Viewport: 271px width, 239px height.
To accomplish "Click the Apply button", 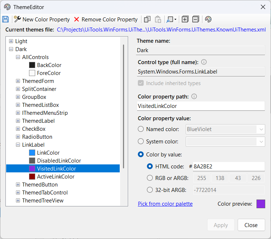I will pos(221,225).
